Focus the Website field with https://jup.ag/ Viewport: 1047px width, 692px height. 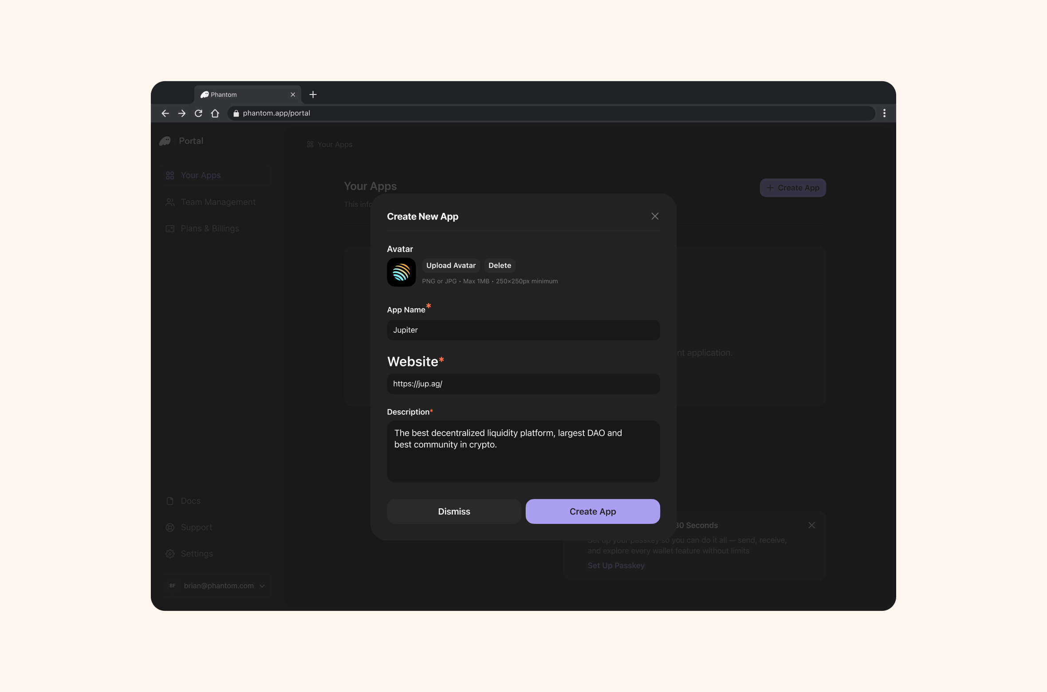pos(523,384)
